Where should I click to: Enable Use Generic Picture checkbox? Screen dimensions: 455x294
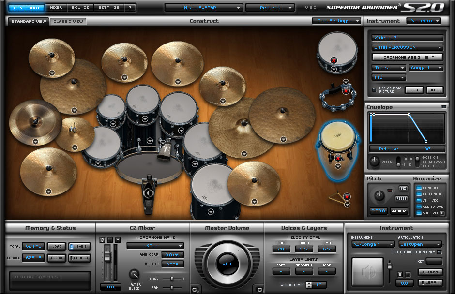[374, 89]
